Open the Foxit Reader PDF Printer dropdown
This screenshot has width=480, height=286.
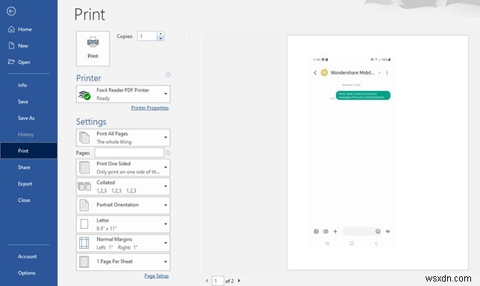(123, 94)
